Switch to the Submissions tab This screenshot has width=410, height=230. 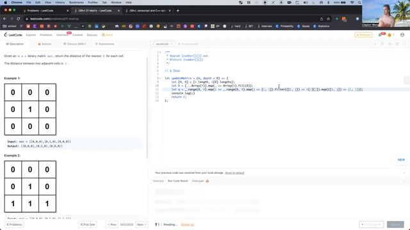coord(104,44)
